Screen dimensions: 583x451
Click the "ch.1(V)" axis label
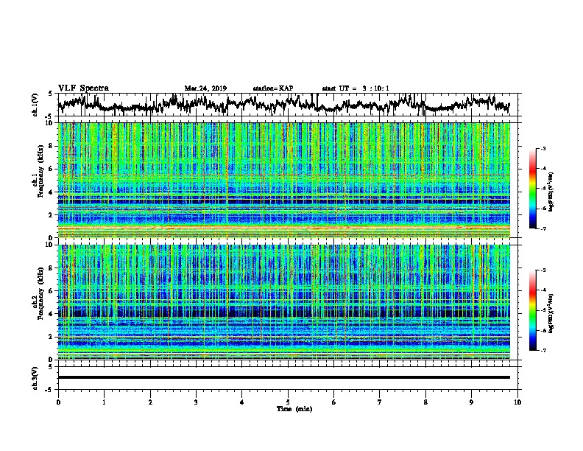(35, 105)
